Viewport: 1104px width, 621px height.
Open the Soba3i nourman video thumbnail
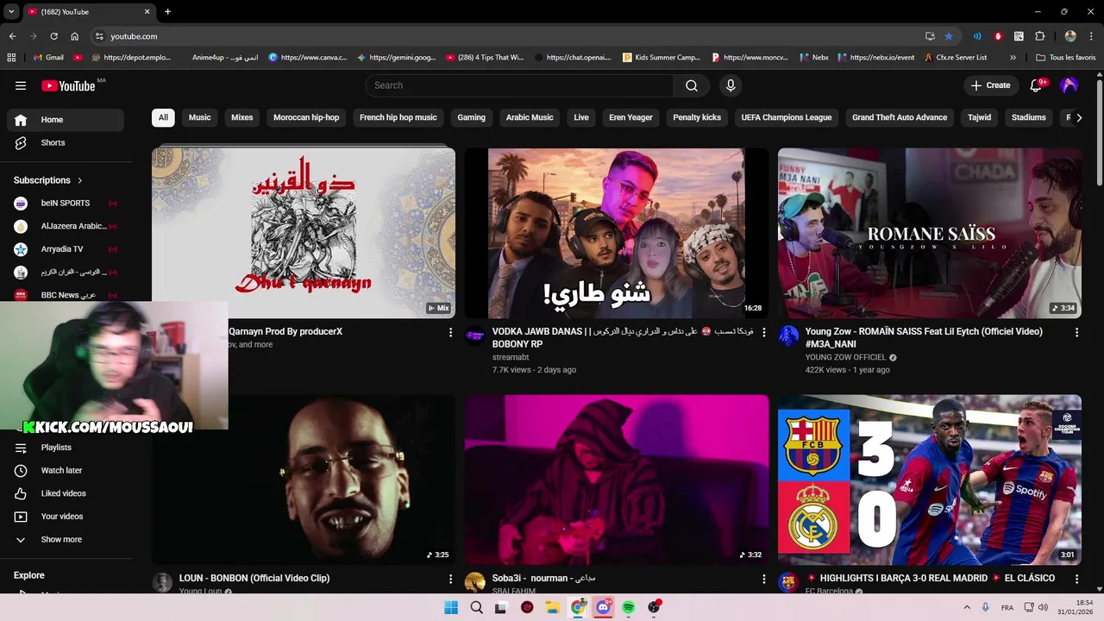617,480
